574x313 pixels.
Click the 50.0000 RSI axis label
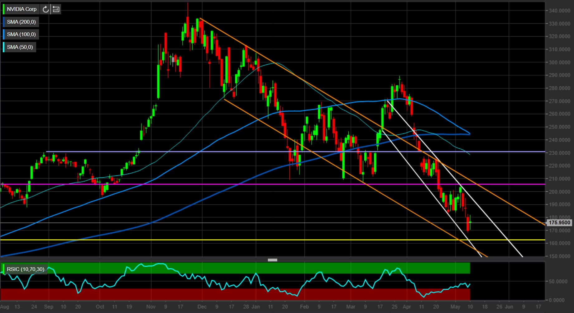(x=558, y=281)
